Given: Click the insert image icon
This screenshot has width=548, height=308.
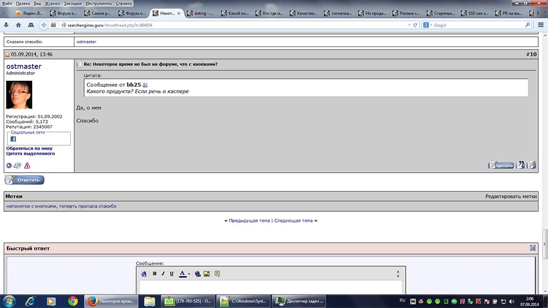Looking at the screenshot, I should tap(207, 274).
